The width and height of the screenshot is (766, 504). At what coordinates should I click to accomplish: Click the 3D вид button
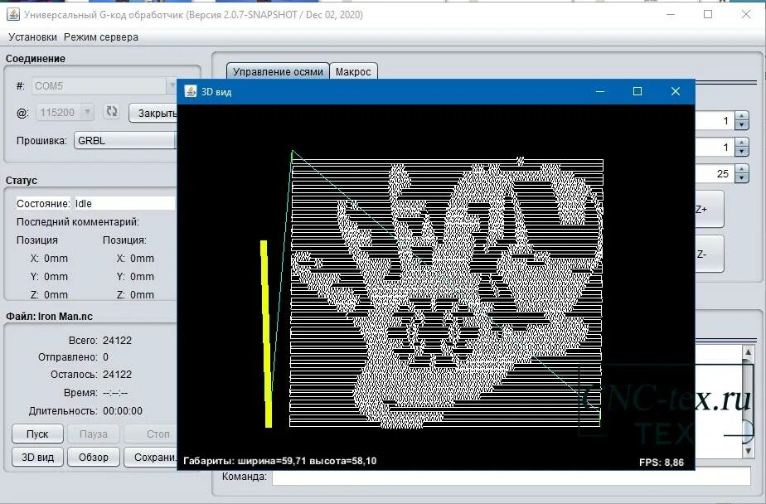click(37, 457)
